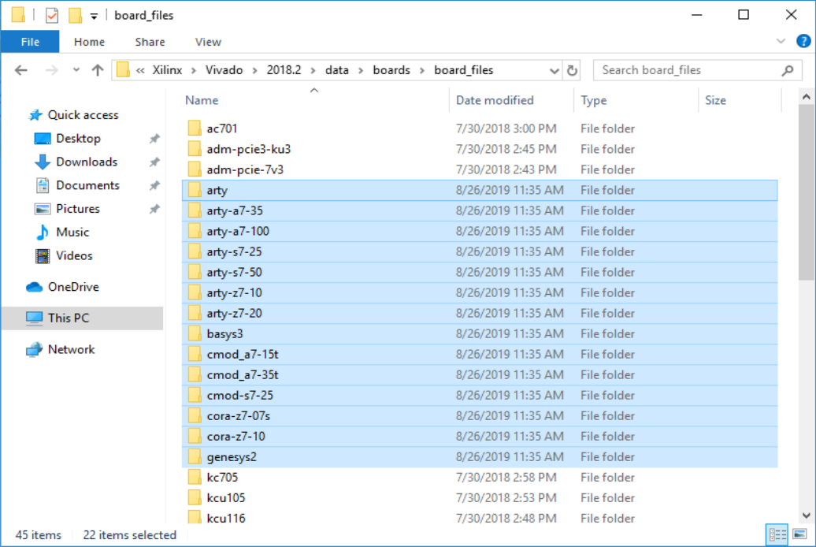This screenshot has height=547, width=816.
Task: Switch to Details view icon in status bar
Action: [777, 534]
